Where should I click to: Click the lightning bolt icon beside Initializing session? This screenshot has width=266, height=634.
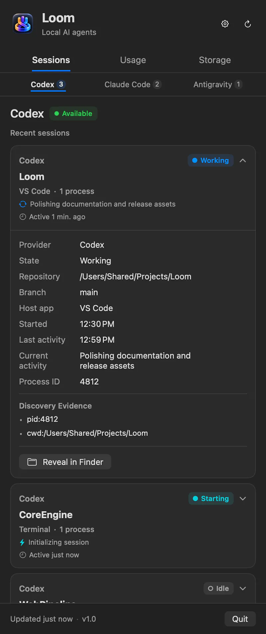tap(22, 542)
